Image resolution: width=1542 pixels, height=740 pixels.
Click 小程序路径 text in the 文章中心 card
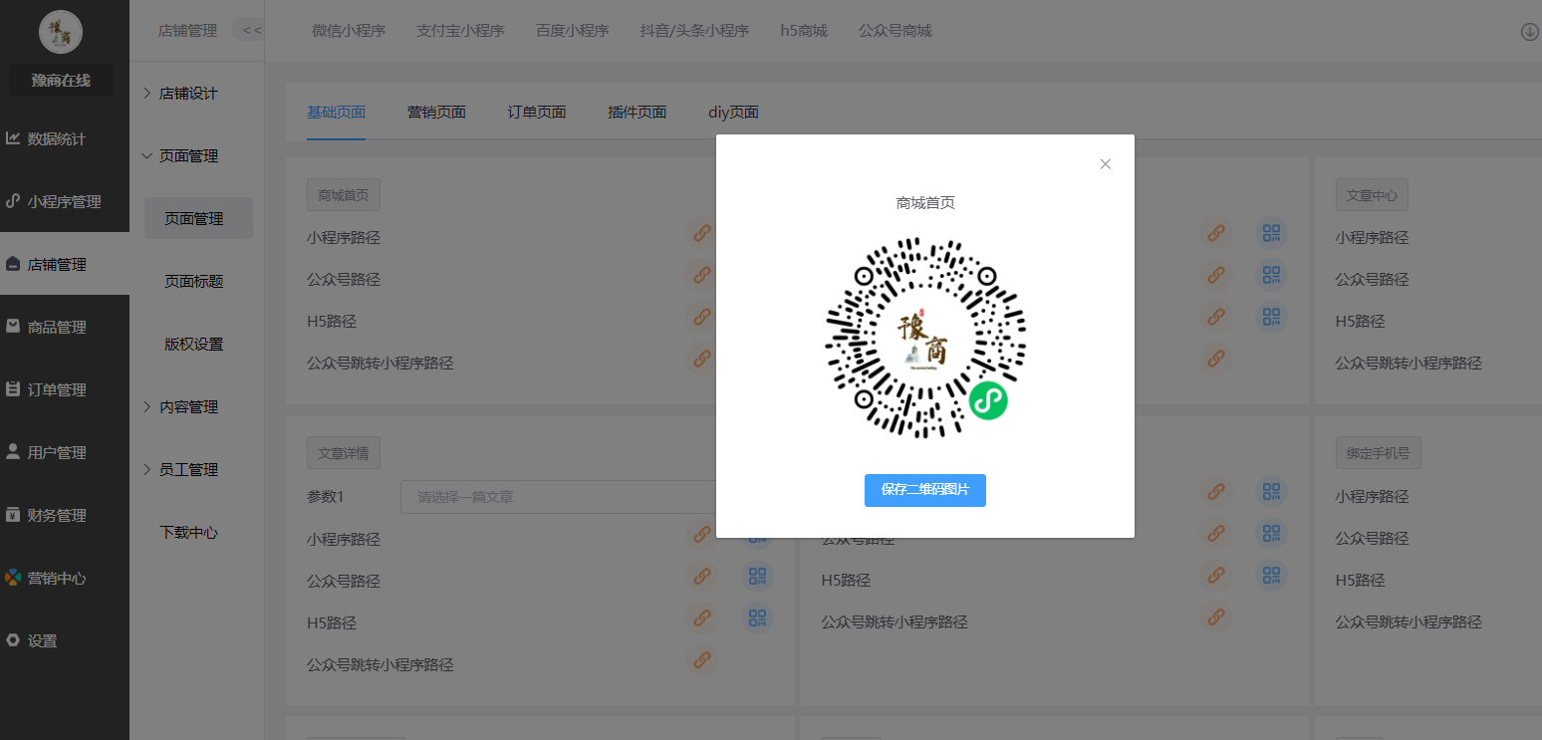(1373, 238)
